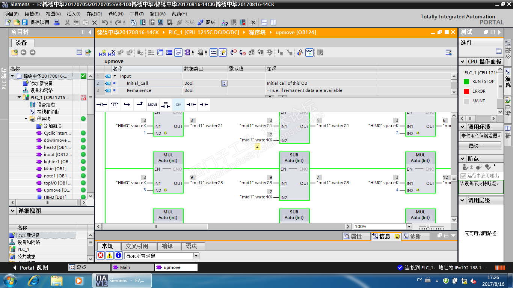513x288 pixels.
Task: Collapse the 项目树 project tree panel
Action: [90, 32]
